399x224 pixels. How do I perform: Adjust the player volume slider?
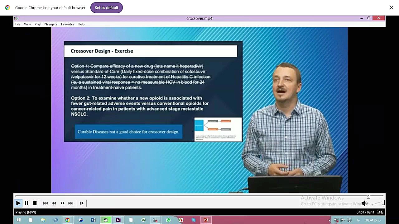click(378, 203)
